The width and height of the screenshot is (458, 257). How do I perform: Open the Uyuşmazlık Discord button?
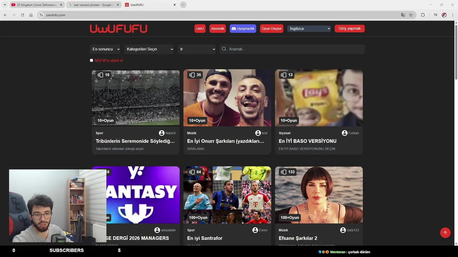[x=243, y=29]
